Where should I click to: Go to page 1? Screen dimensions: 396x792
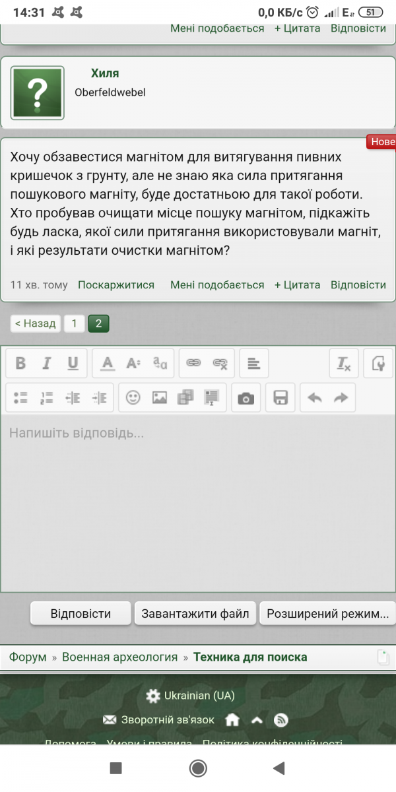click(x=74, y=323)
